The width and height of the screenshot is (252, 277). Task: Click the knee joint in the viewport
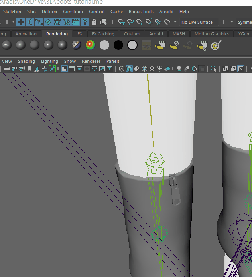pos(154,162)
